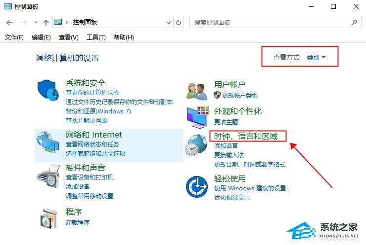Click the 更改帐户类型 link
The image size is (366, 245).
(240, 96)
